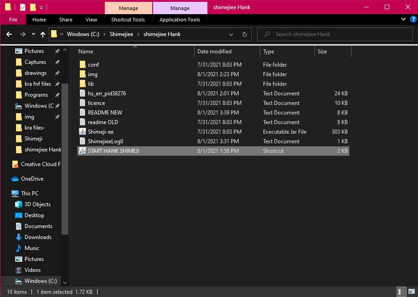Open recent locations dropdown arrow

(33, 34)
